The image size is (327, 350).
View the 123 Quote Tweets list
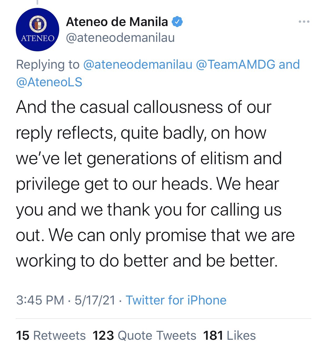(144, 336)
